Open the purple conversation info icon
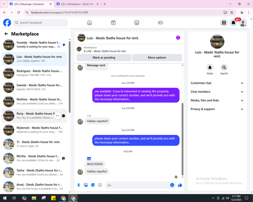253x202 pixels. (178, 38)
